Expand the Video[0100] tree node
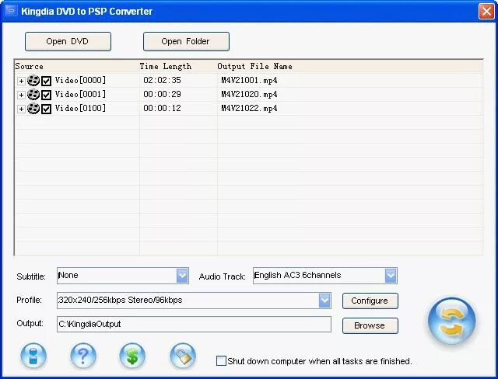498x379 pixels. pyautogui.click(x=21, y=109)
